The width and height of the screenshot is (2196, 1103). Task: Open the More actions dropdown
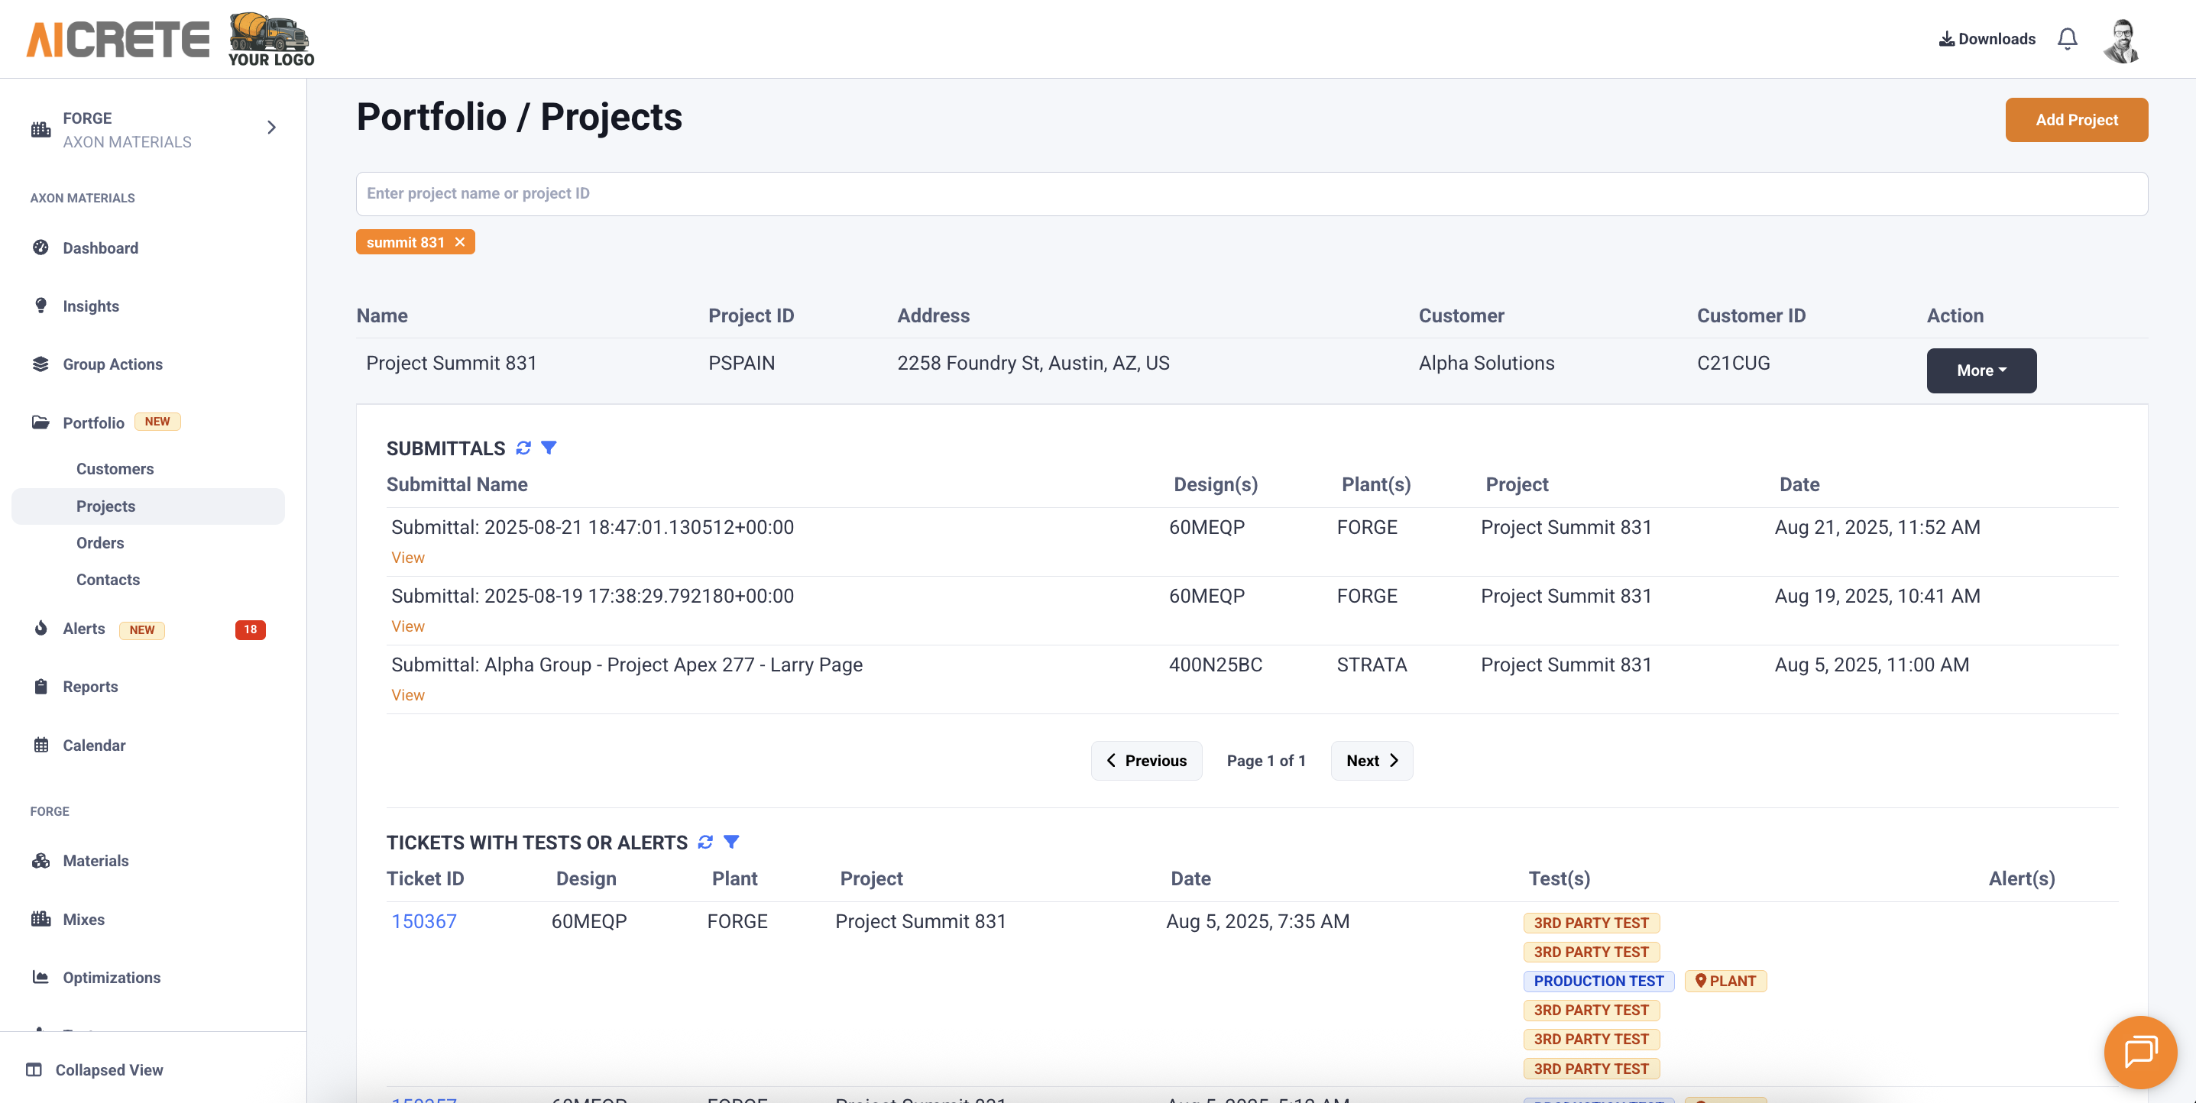click(1981, 370)
